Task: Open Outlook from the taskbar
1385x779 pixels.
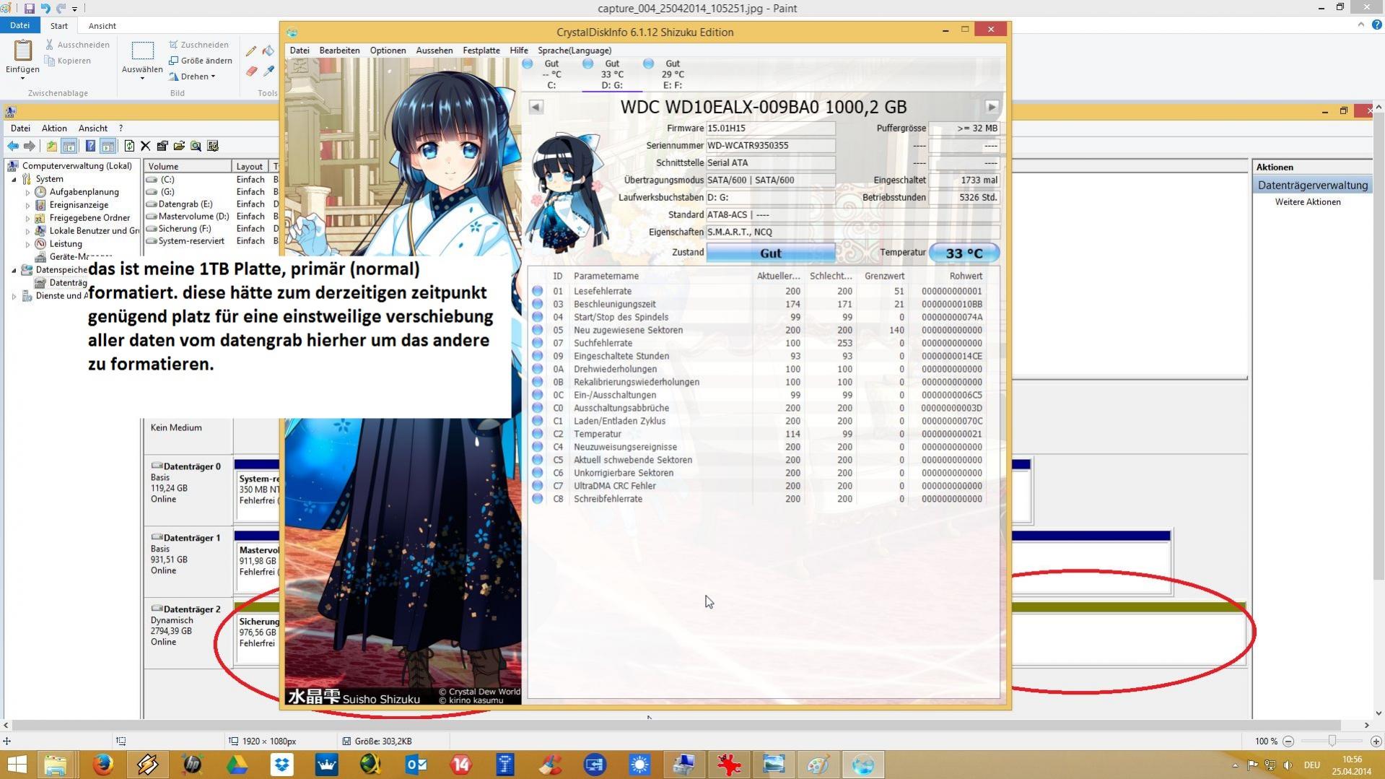Action: pos(416,765)
